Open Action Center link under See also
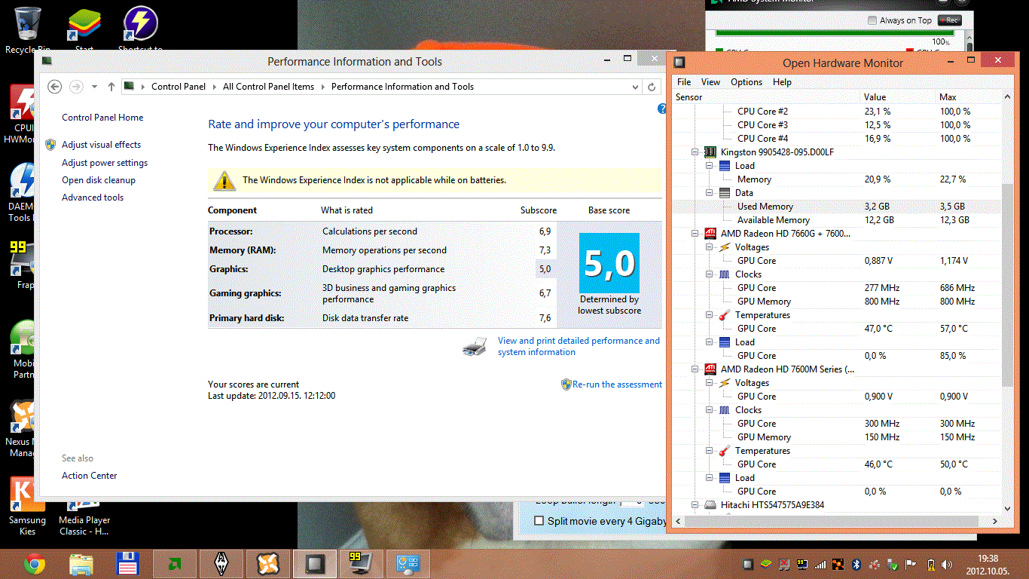The width and height of the screenshot is (1029, 579). click(90, 476)
